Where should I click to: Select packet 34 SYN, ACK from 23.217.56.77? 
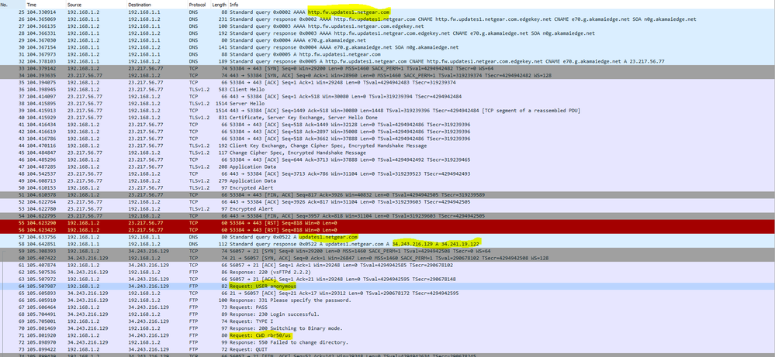coord(388,75)
